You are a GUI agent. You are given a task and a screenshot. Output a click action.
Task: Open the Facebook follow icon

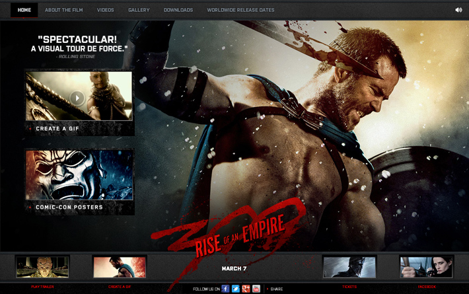225,289
